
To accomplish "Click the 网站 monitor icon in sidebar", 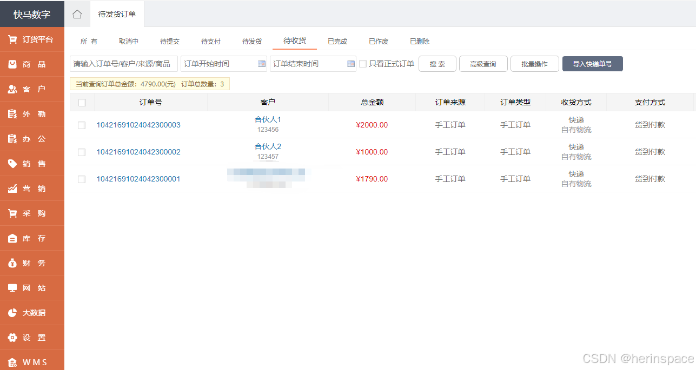I will [x=12, y=288].
